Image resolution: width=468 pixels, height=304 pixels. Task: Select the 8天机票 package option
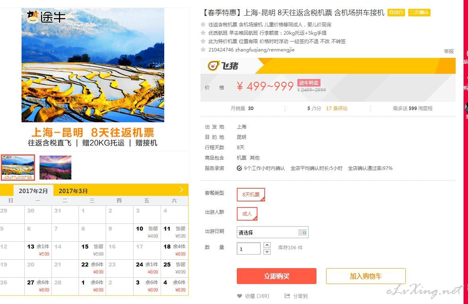[251, 194]
